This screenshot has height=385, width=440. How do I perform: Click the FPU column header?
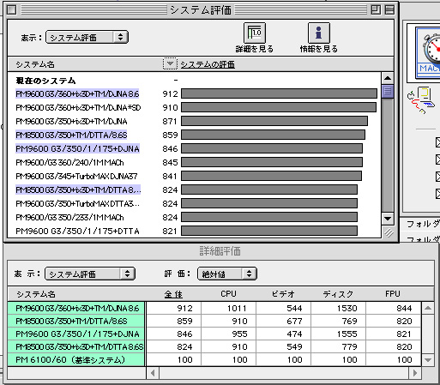tap(393, 294)
